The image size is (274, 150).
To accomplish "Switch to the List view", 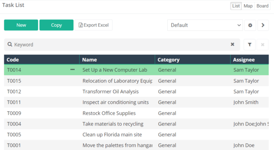I will point(236,6).
